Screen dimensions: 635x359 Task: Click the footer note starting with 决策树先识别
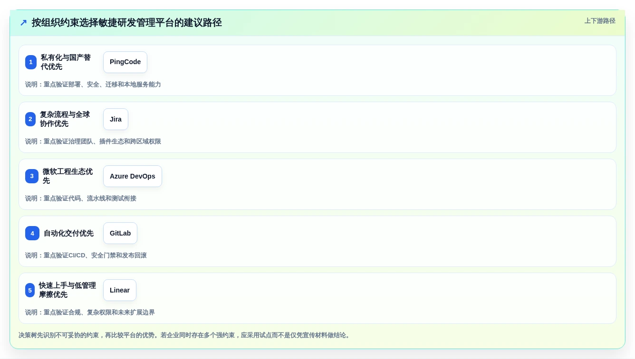coord(185,335)
